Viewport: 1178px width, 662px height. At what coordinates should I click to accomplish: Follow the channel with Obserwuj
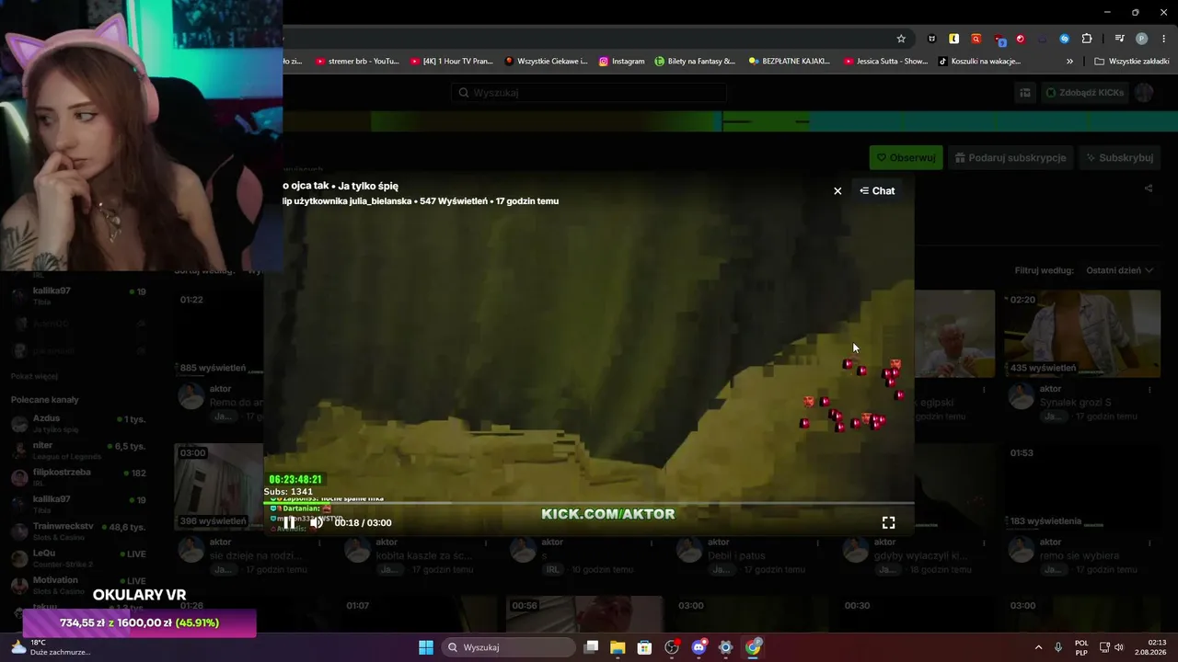907,158
